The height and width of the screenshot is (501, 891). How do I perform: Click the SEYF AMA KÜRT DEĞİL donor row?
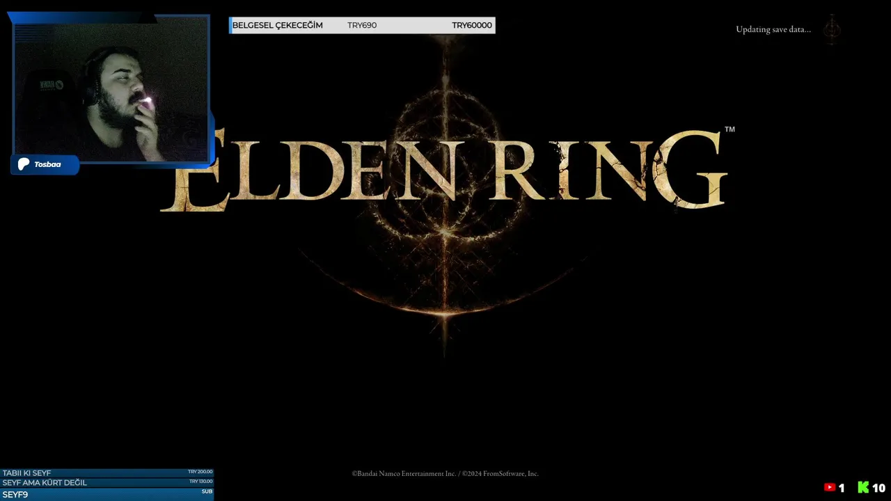click(107, 482)
